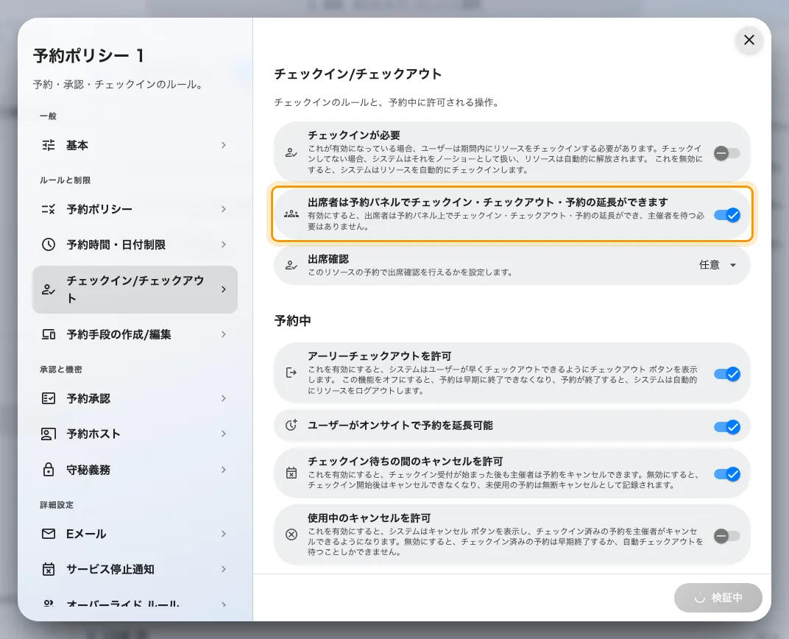This screenshot has height=639, width=789.
Task: Open 守秘義務 settings
Action: [135, 470]
